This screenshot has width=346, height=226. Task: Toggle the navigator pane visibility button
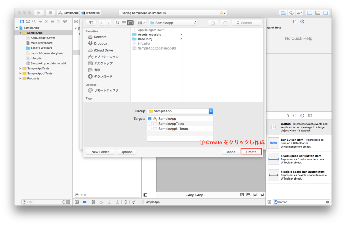(x=310, y=13)
